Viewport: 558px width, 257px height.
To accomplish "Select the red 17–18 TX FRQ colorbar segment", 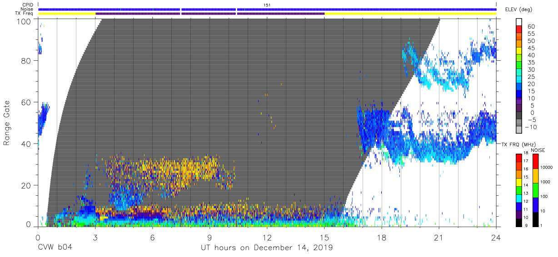I will 519,158.
